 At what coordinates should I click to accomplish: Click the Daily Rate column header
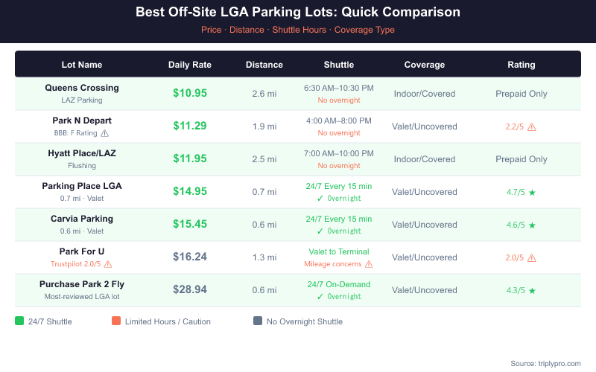[x=190, y=65]
